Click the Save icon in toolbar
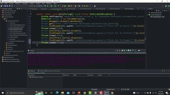 tap(5, 6)
